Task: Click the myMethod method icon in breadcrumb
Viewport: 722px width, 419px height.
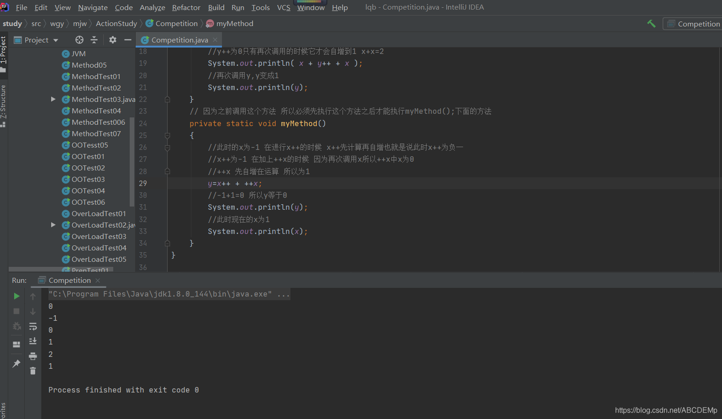Action: click(210, 24)
